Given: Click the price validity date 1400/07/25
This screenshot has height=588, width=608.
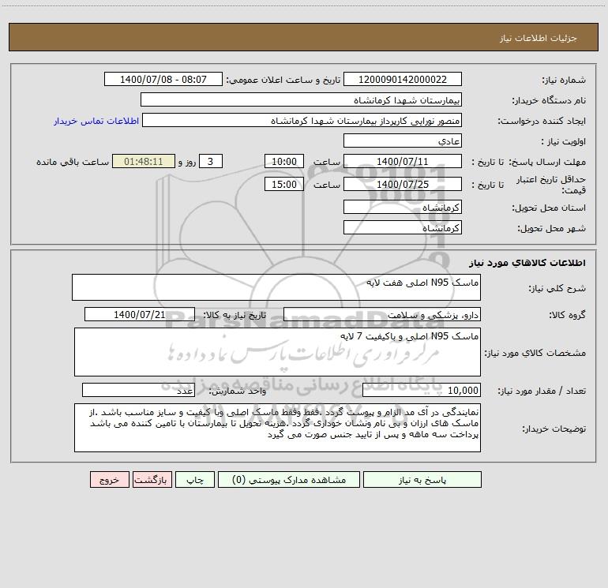Looking at the screenshot, I should pos(403,184).
